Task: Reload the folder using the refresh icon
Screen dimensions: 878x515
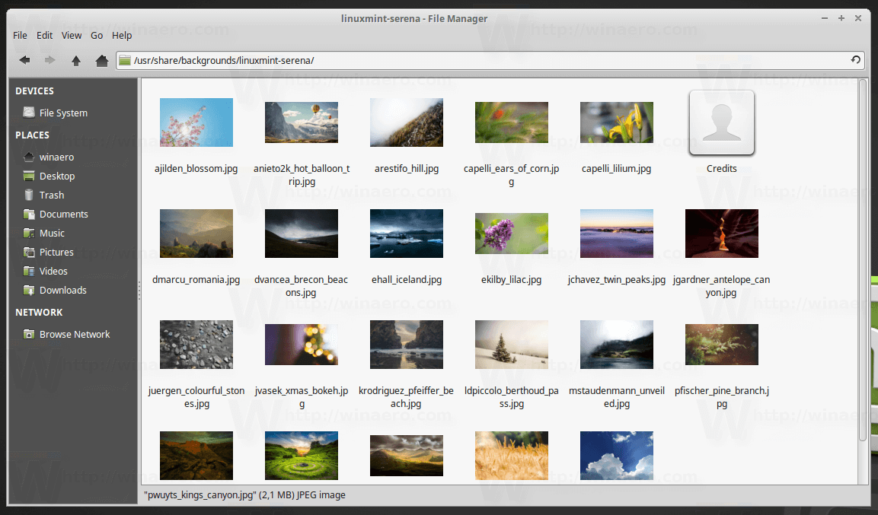Action: [x=855, y=60]
